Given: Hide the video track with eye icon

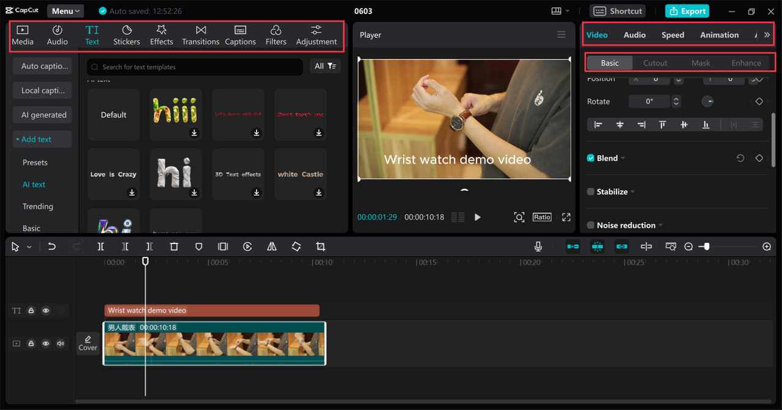Looking at the screenshot, I should click(46, 343).
